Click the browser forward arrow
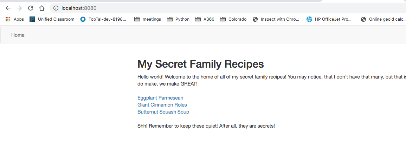Screen dimensions: 406x163 tap(19, 8)
